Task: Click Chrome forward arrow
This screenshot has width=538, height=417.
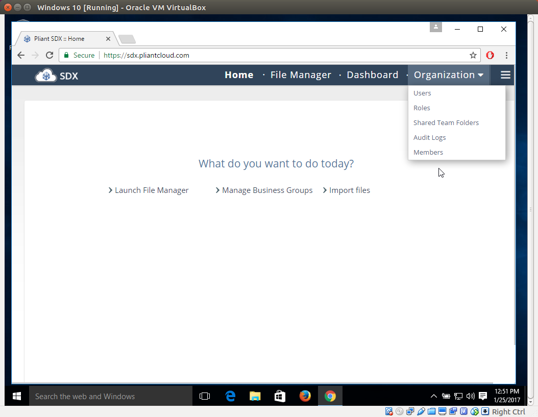Action: (35, 55)
